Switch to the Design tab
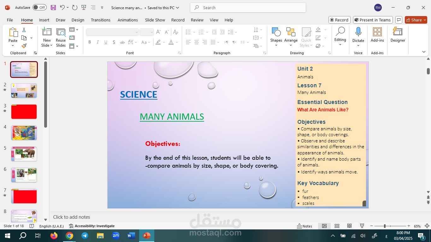 pos(78,20)
